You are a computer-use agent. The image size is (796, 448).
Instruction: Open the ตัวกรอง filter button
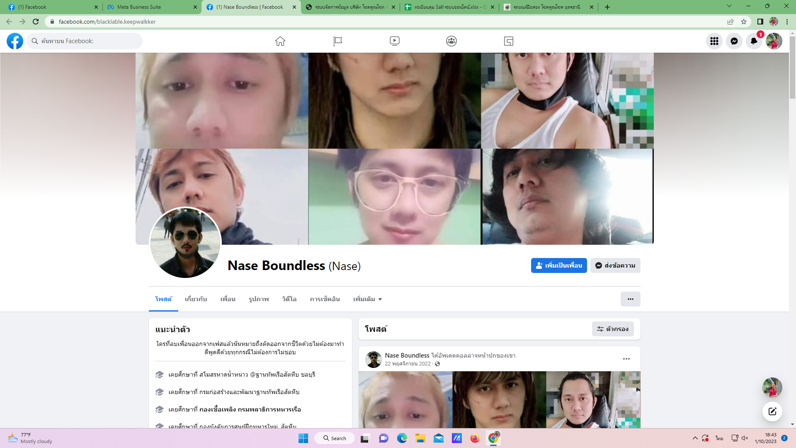[612, 329]
